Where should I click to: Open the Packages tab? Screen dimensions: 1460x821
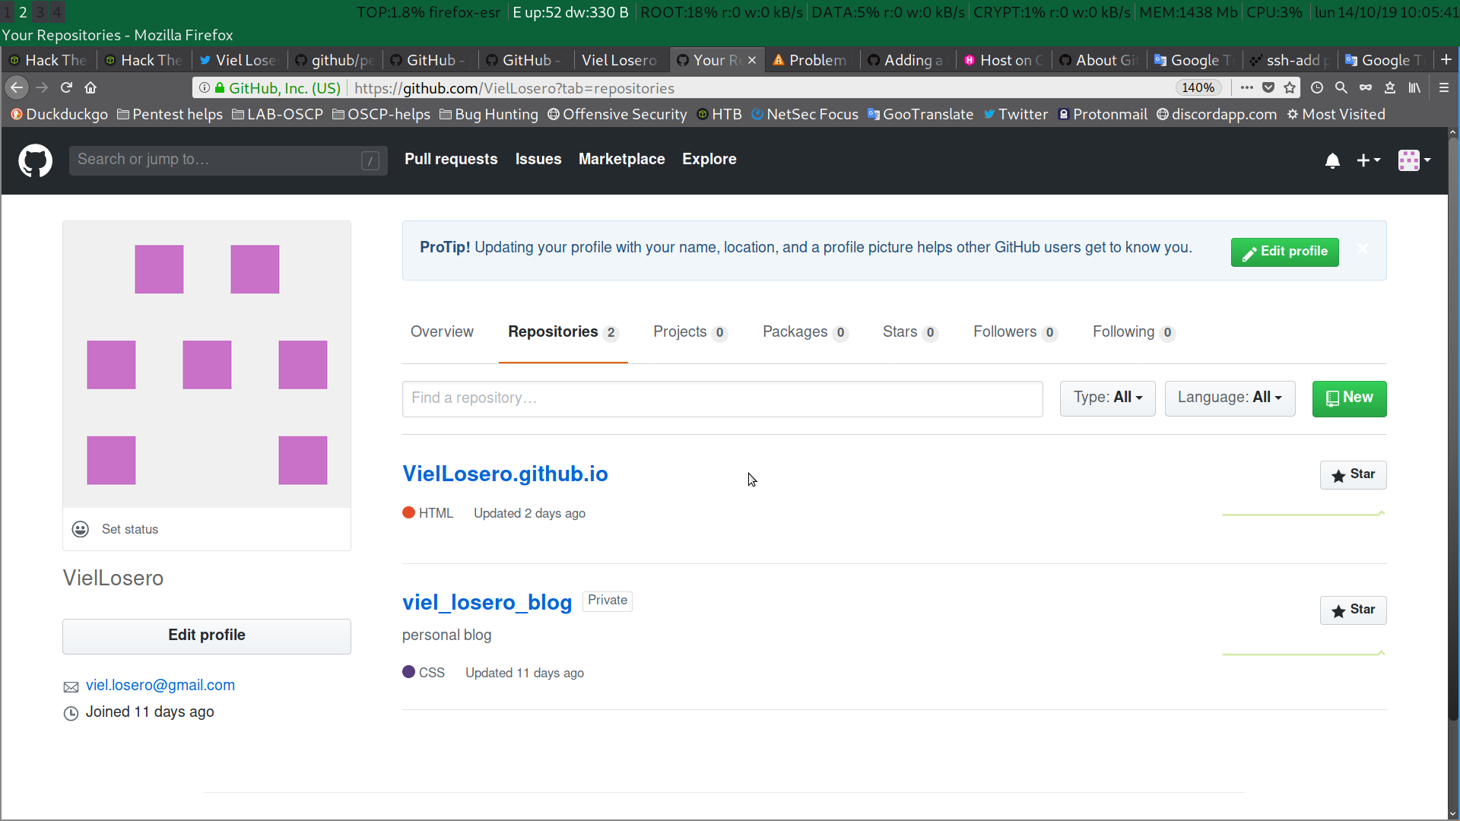[x=805, y=332]
